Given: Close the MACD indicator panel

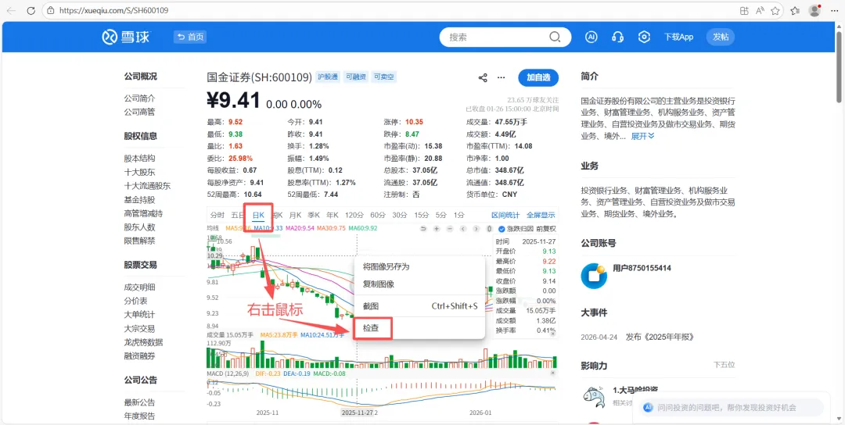Looking at the screenshot, I should [553, 373].
